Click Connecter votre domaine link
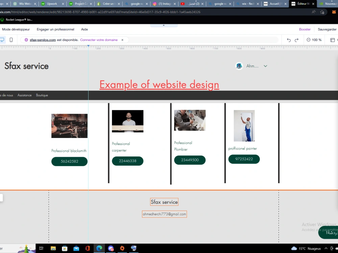Screen dimensions: 338x253 pos(99,40)
